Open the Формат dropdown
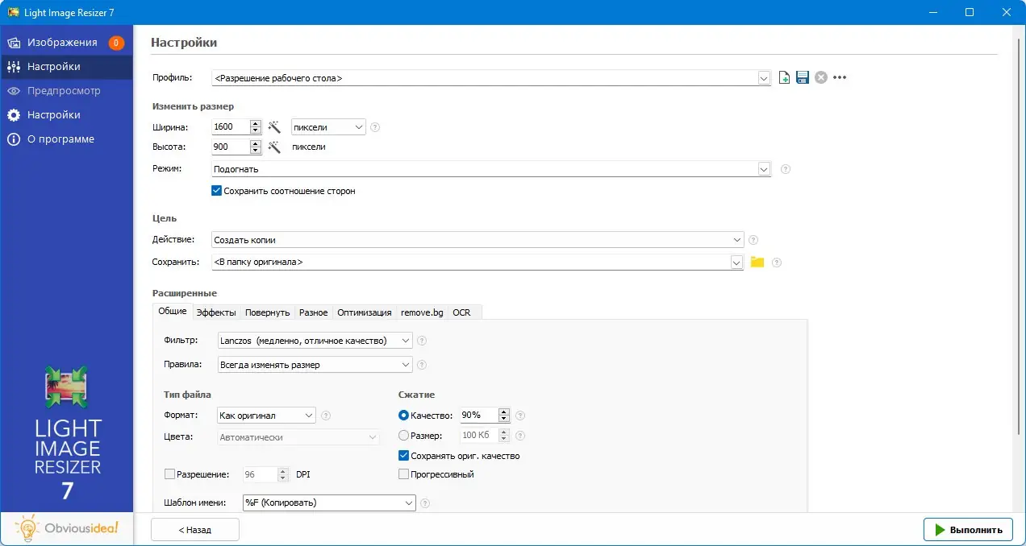The height and width of the screenshot is (546, 1026). 309,416
